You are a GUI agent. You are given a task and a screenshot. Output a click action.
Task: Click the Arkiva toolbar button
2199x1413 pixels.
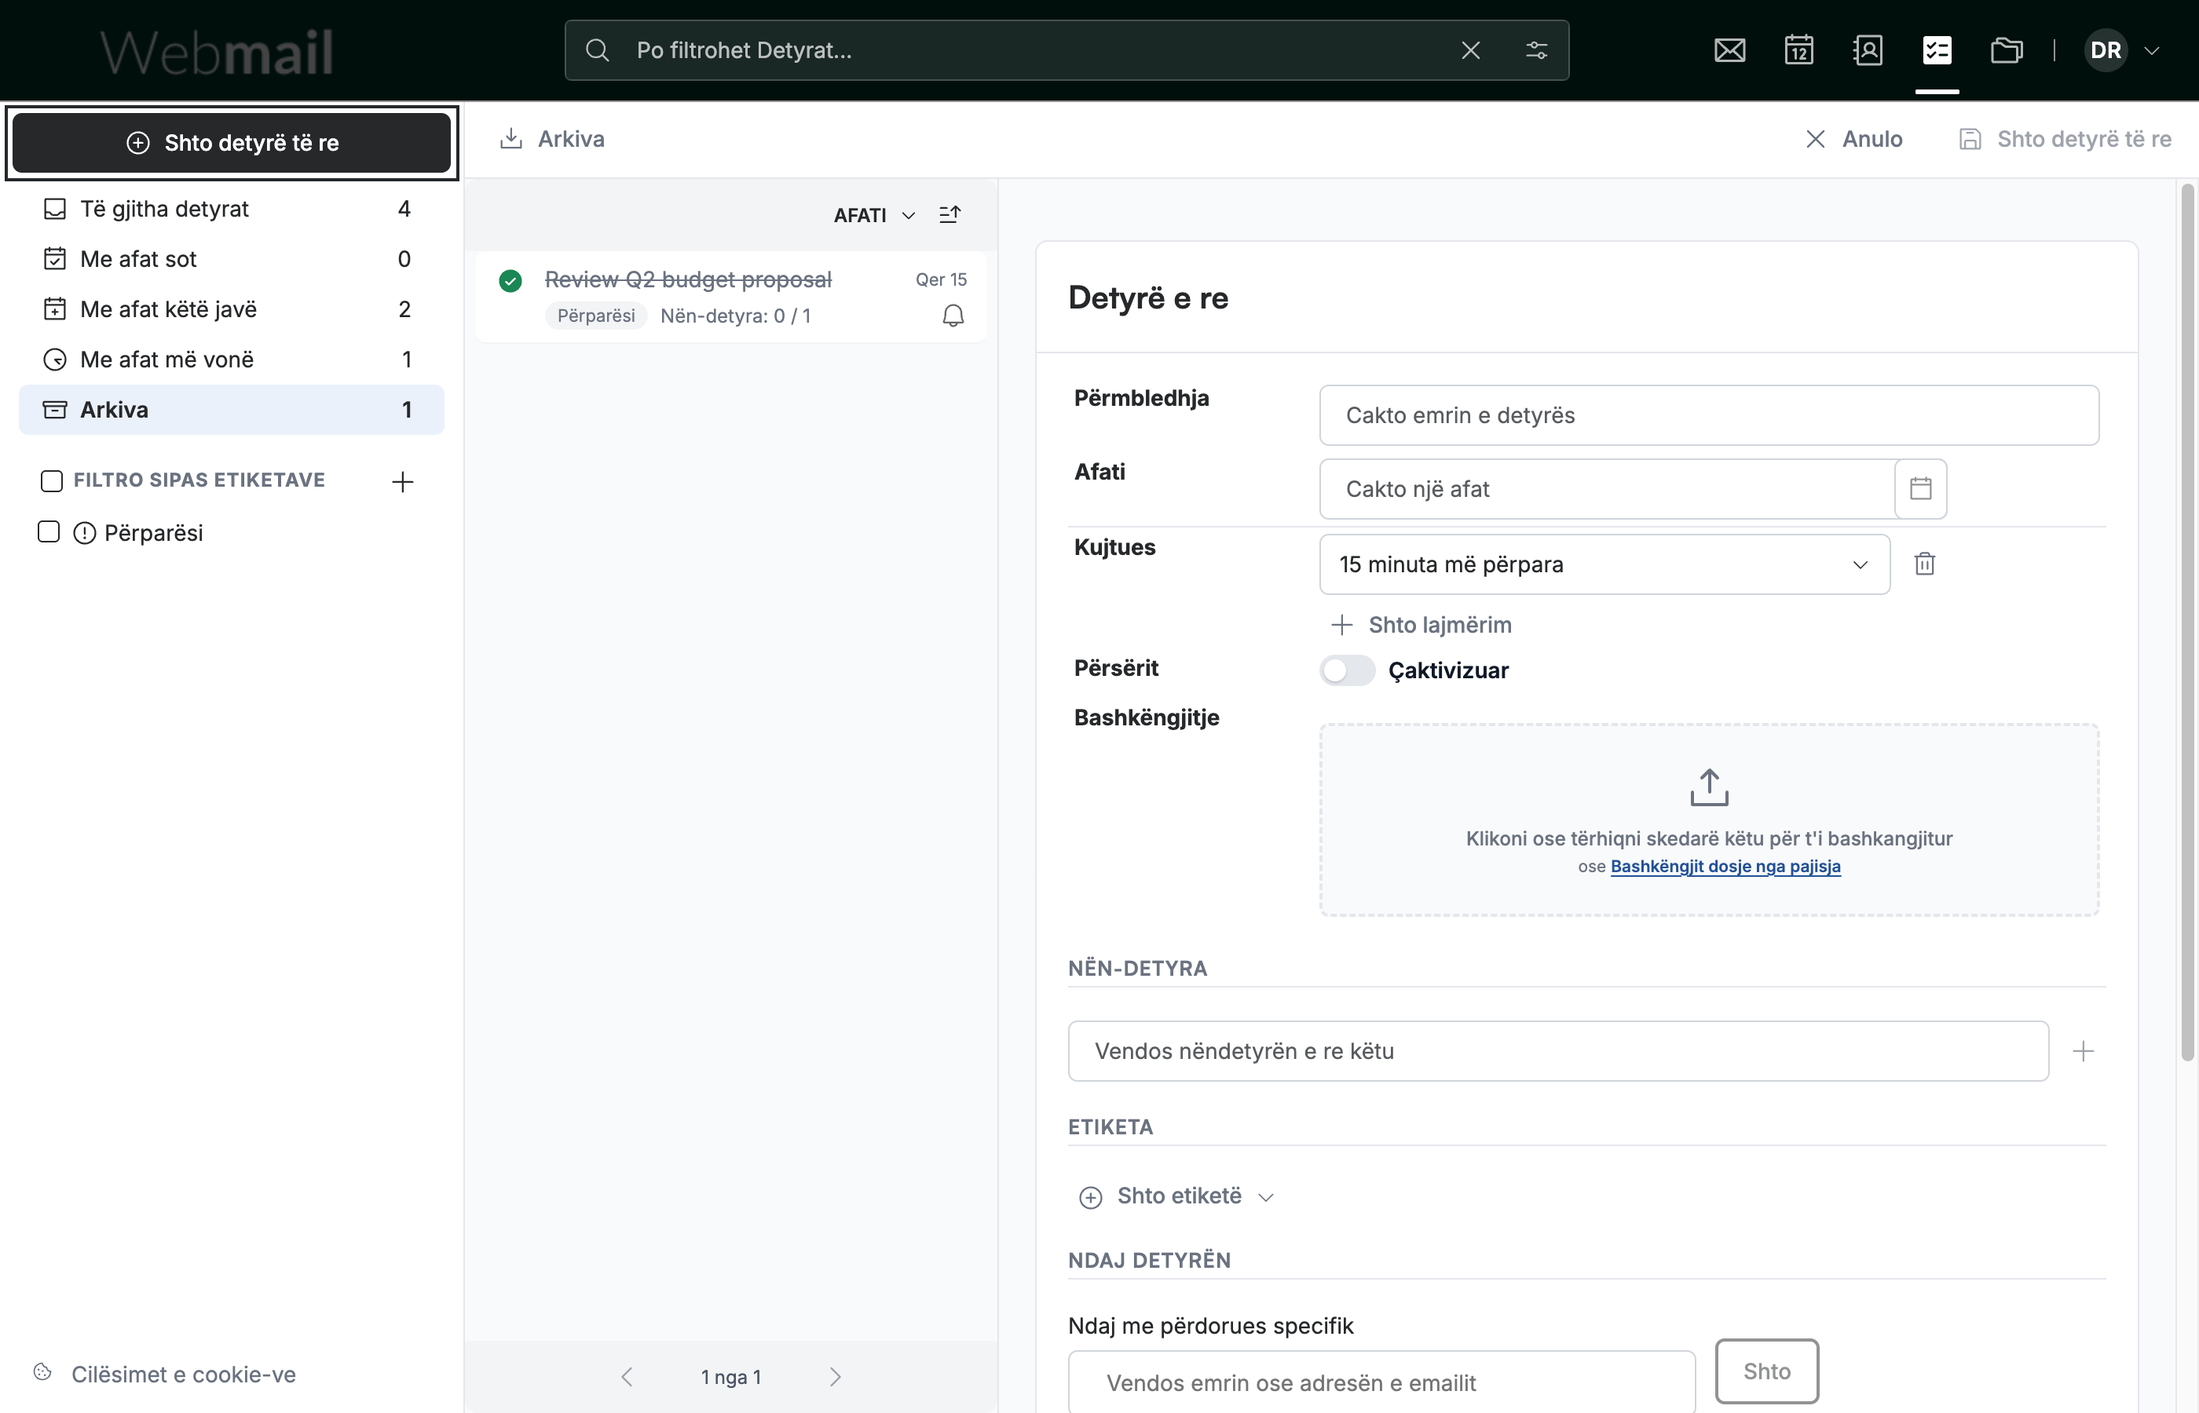[x=553, y=140]
